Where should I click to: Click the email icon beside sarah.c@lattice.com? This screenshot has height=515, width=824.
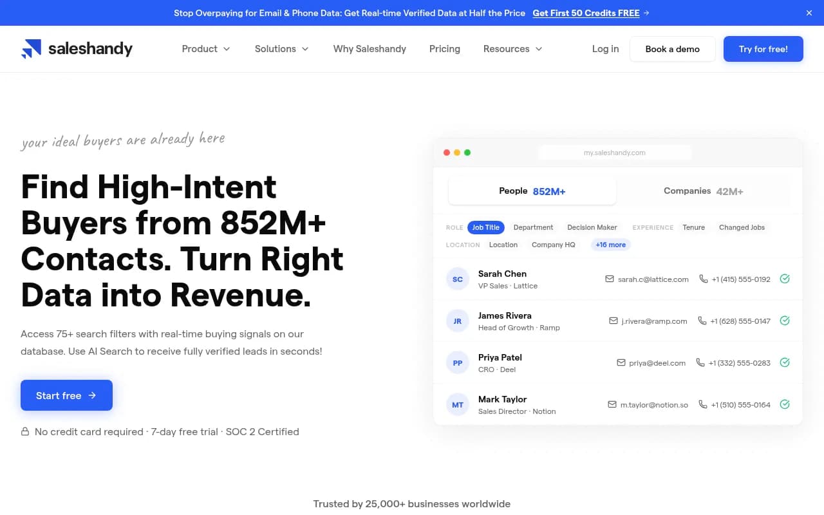(609, 279)
